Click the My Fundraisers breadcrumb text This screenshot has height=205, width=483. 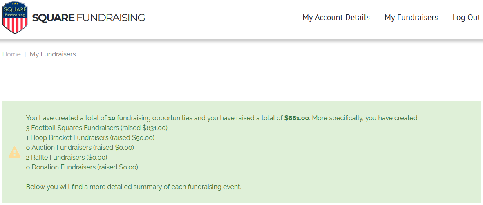pyautogui.click(x=53, y=54)
